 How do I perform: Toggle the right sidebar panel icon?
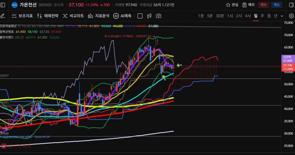tap(291, 5)
